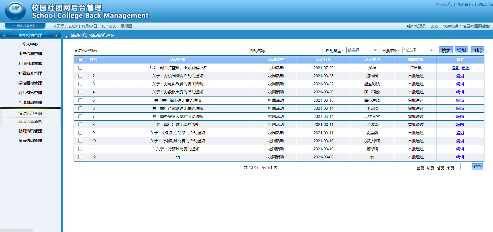493x232 pixels.
Task: Click the breadcrumb arrow icon before 活动消息
Action: (x=67, y=37)
